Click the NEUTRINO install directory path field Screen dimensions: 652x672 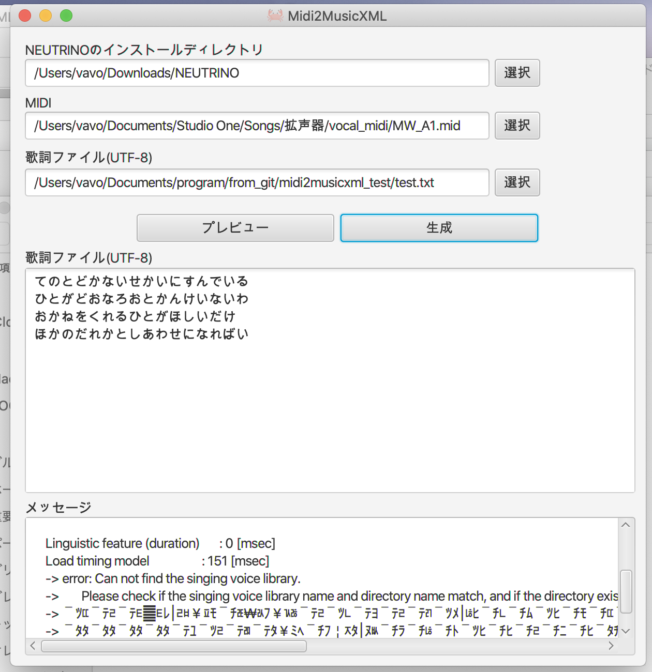click(257, 73)
